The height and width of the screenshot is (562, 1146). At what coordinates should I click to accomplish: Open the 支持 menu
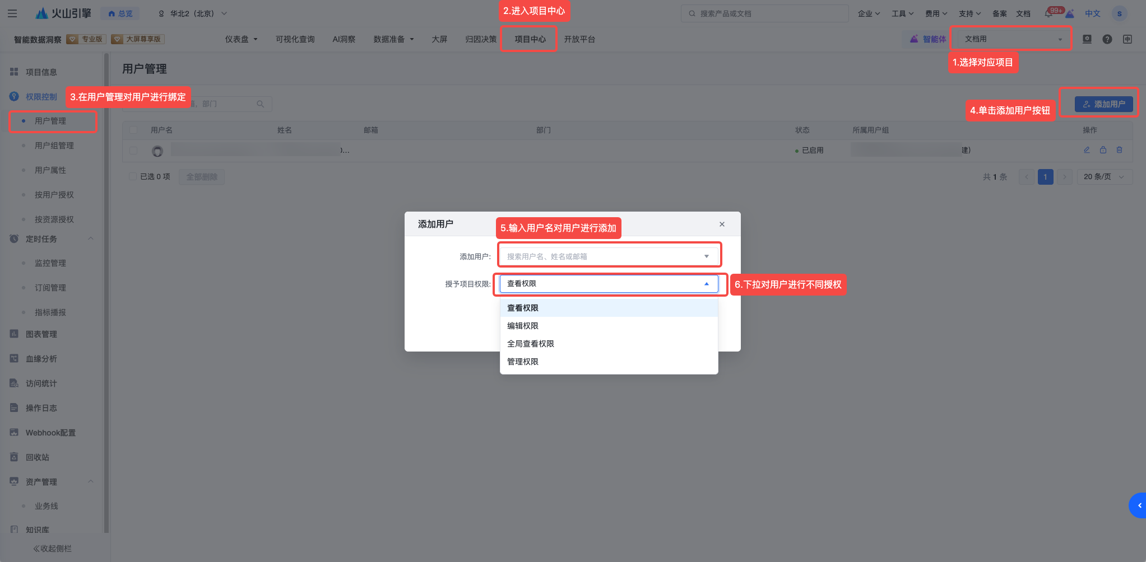coord(969,13)
